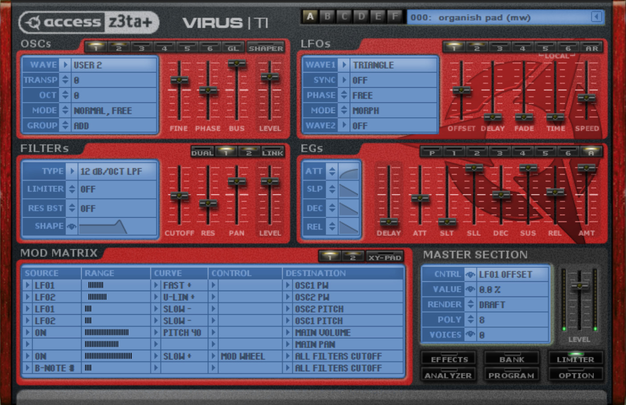This screenshot has width=626, height=405.
Task: Click the eye icon beside CNTRL
Action: click(x=470, y=275)
